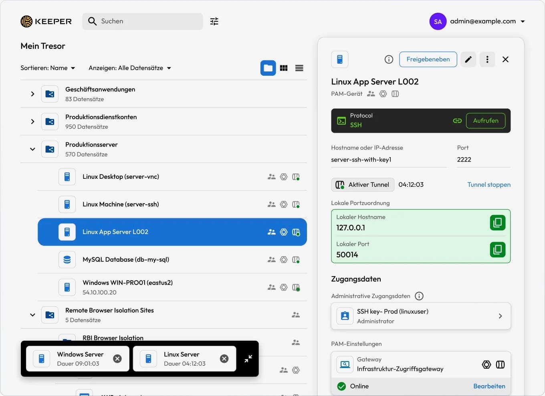545x396 pixels.
Task: Select the MySQL Database (db-my-sql) record
Action: (x=172, y=260)
